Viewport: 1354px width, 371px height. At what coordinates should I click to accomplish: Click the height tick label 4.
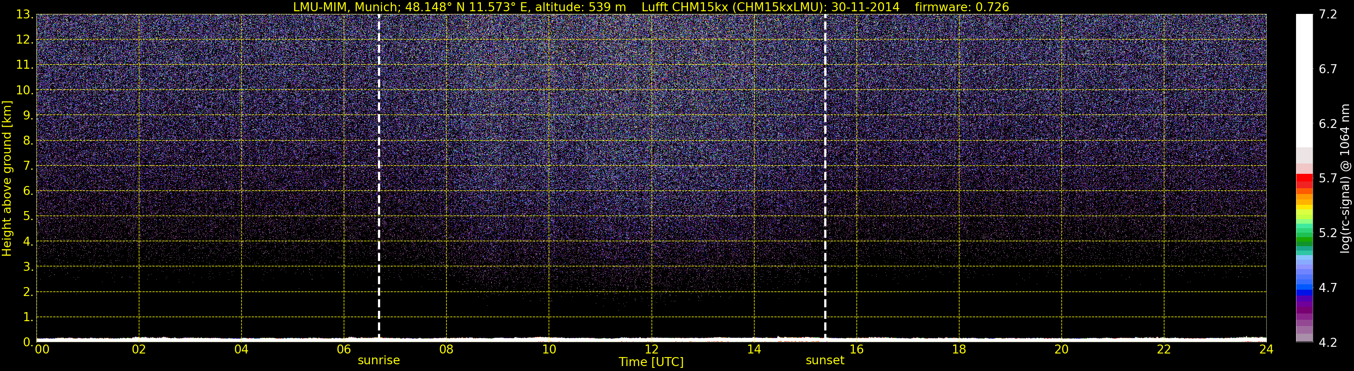[x=27, y=241]
